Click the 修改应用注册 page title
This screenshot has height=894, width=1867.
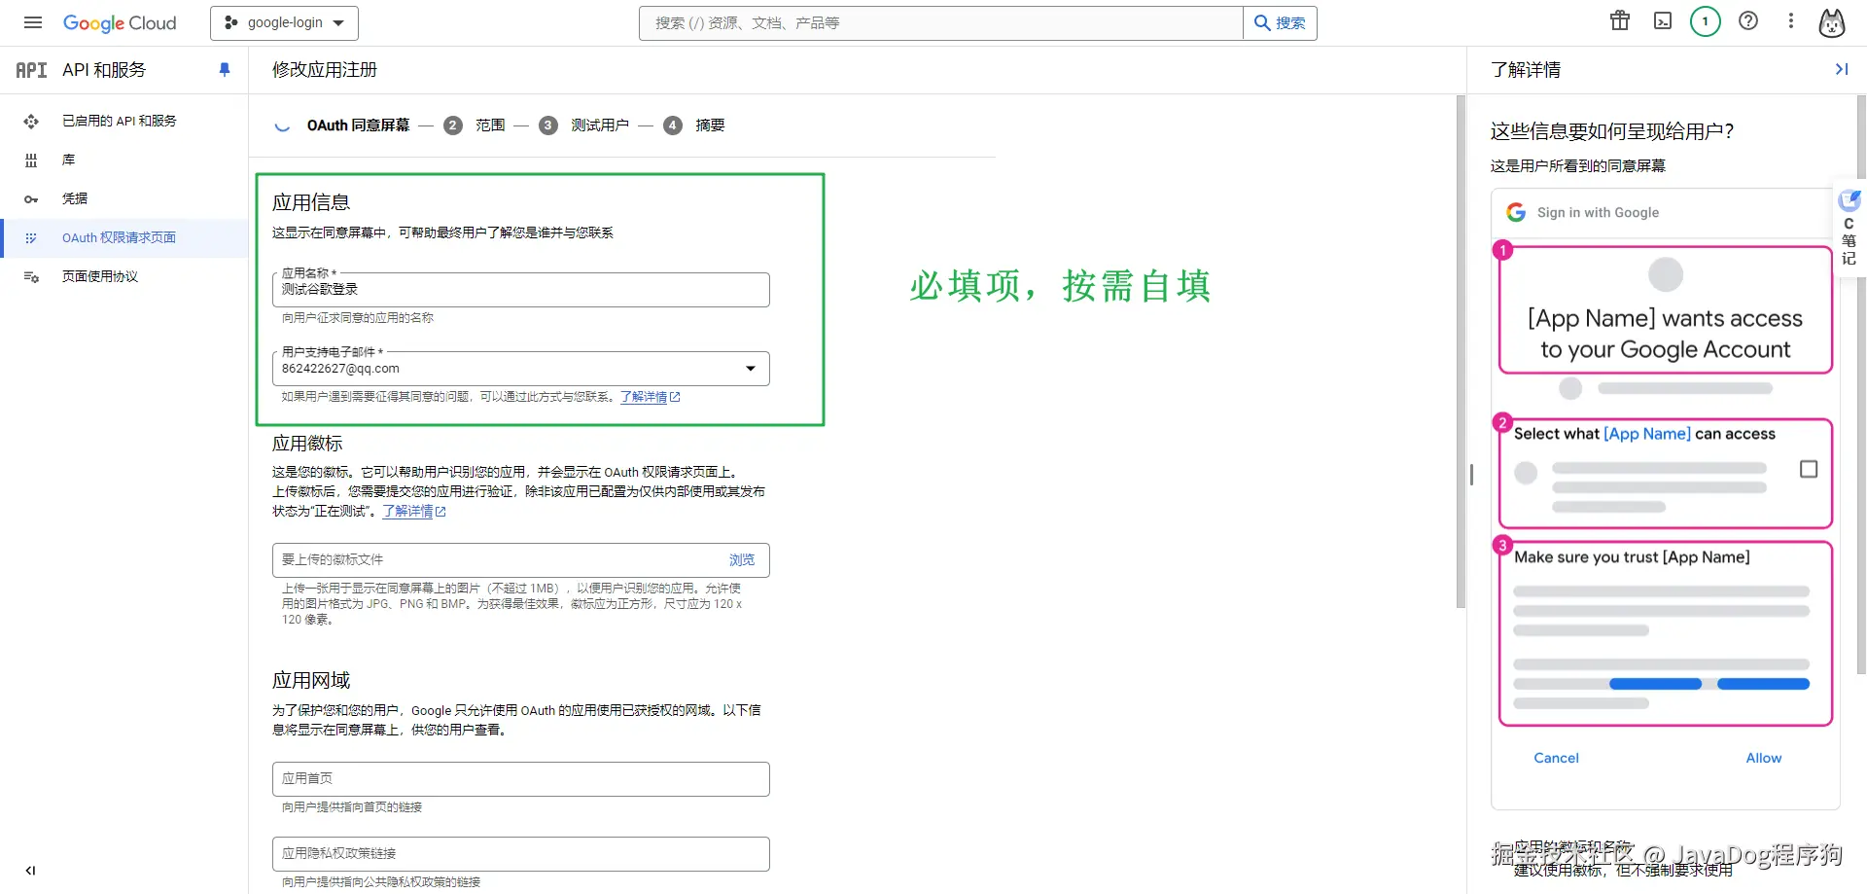coord(325,69)
